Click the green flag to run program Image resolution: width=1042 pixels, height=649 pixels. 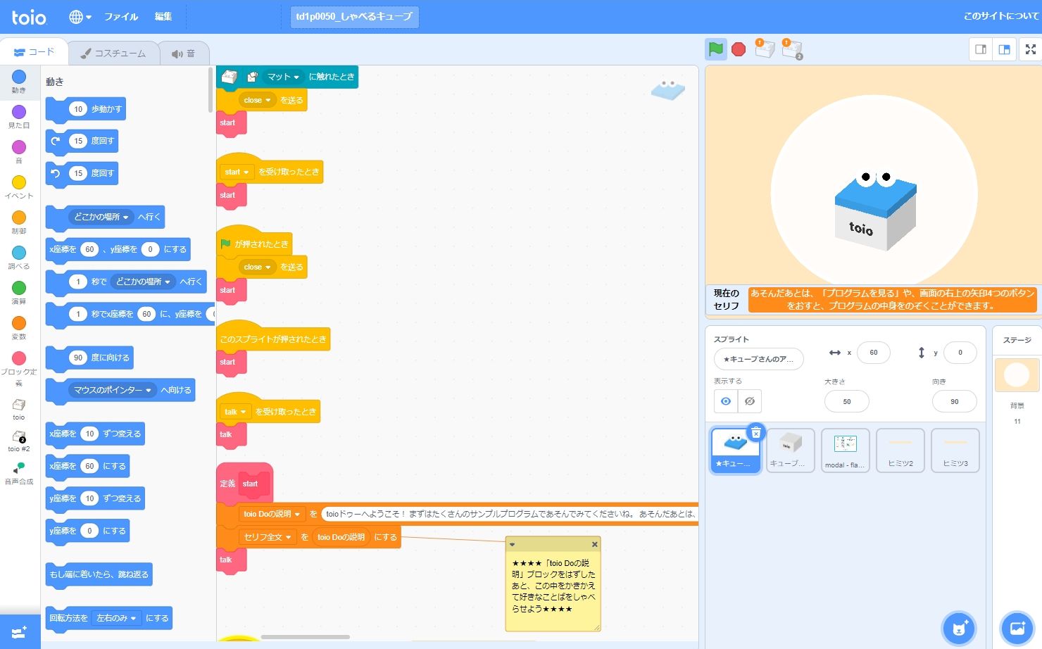tap(716, 49)
